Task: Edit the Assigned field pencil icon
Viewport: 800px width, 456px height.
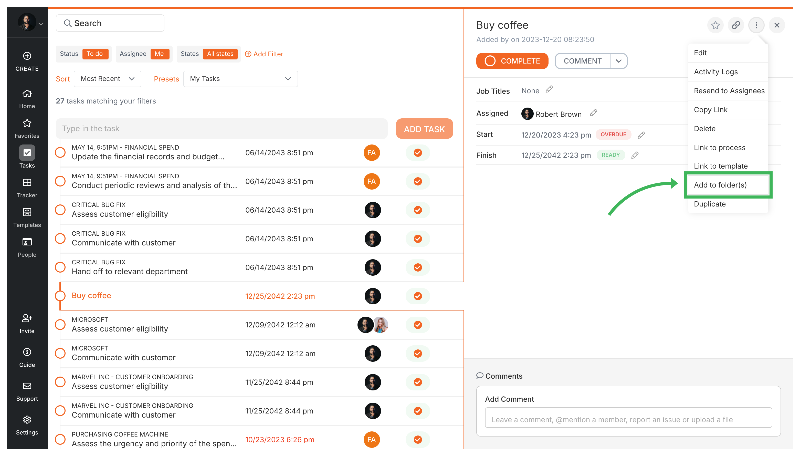Action: tap(593, 113)
